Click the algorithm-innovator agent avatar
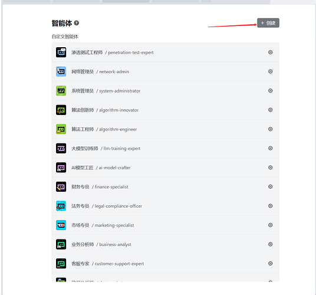316x295 pixels. coord(61,110)
